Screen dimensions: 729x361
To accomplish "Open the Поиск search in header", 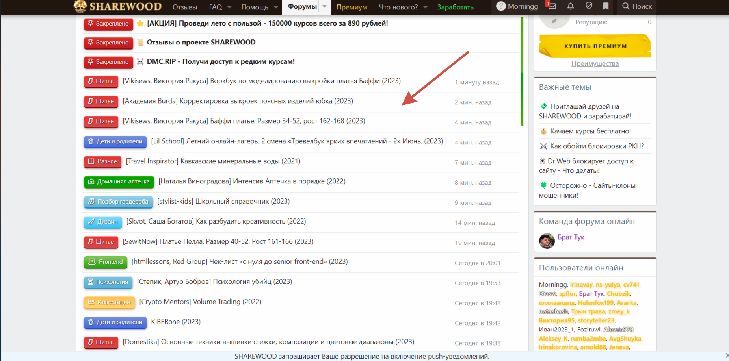I will click(637, 6).
